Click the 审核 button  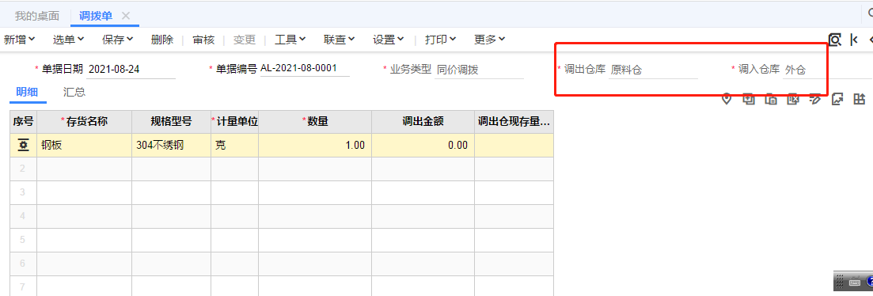(x=203, y=40)
